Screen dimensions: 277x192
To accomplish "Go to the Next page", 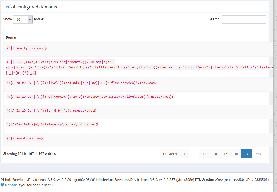I will 259,154.
